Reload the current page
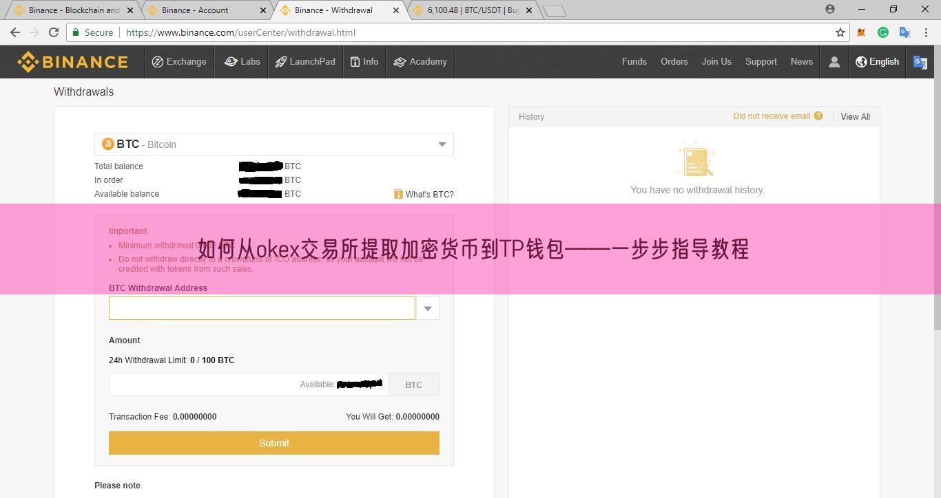This screenshot has width=941, height=498. [54, 32]
